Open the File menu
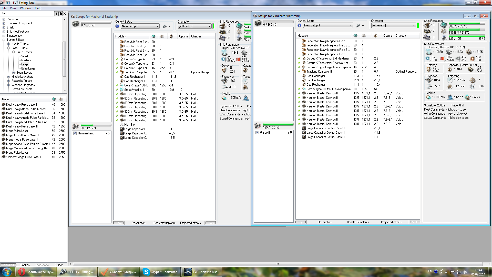The image size is (492, 277). click(x=4, y=8)
